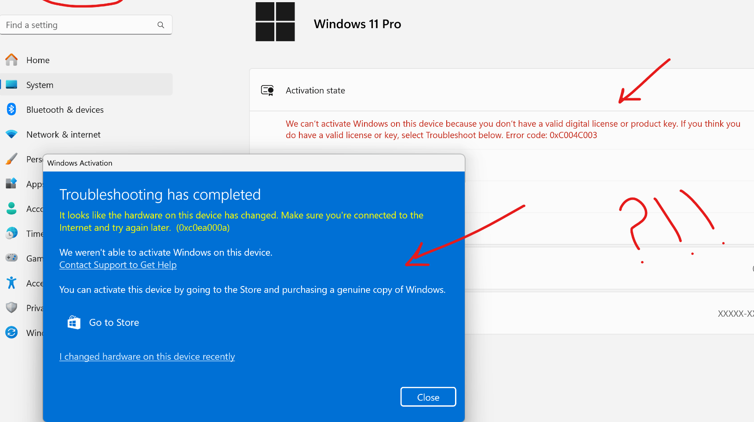Click the red activation error message text
The height and width of the screenshot is (422, 754).
tap(513, 129)
